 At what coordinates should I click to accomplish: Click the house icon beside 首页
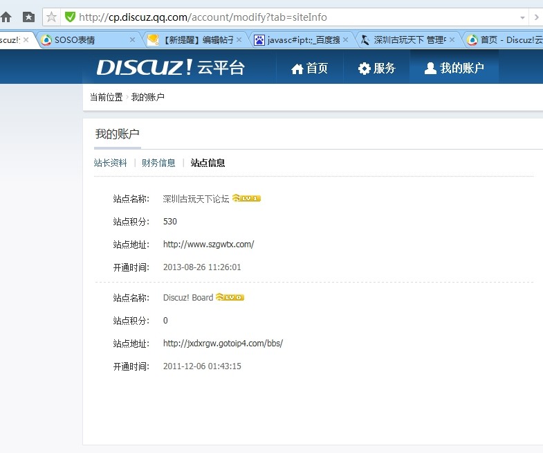point(297,69)
